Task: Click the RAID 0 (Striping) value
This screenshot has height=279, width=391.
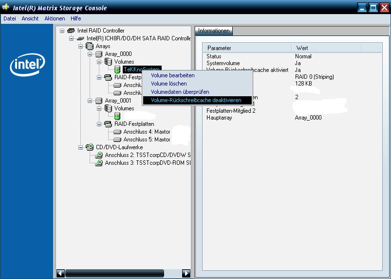Action: tap(315, 77)
